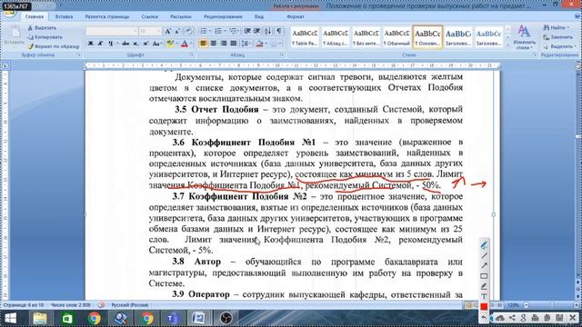
Task: Select marker tool in screenshot toolbar
Action: (484, 286)
